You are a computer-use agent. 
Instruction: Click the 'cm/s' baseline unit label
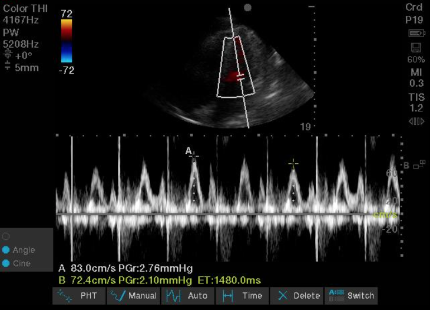click(x=385, y=215)
